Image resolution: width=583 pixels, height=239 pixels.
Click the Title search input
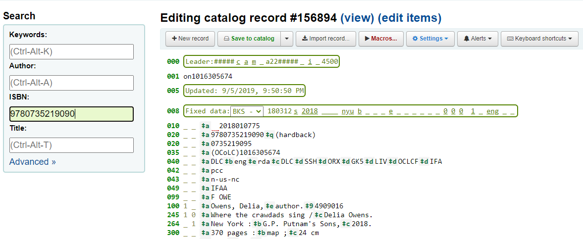71,145
